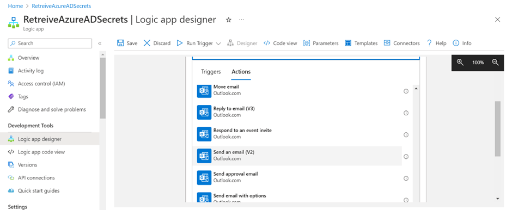Open Help from toolbar
Viewport: 512px width, 210px height.
click(x=436, y=43)
